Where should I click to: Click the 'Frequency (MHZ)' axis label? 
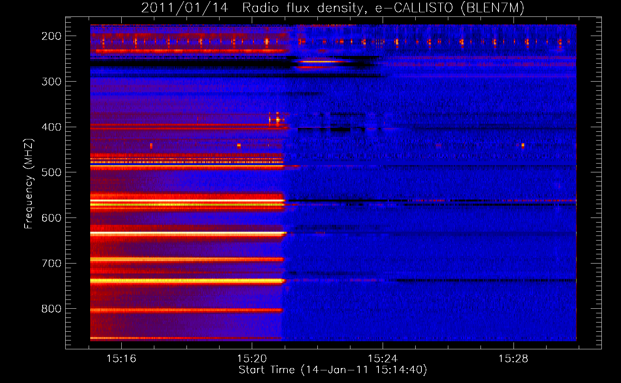(x=29, y=184)
